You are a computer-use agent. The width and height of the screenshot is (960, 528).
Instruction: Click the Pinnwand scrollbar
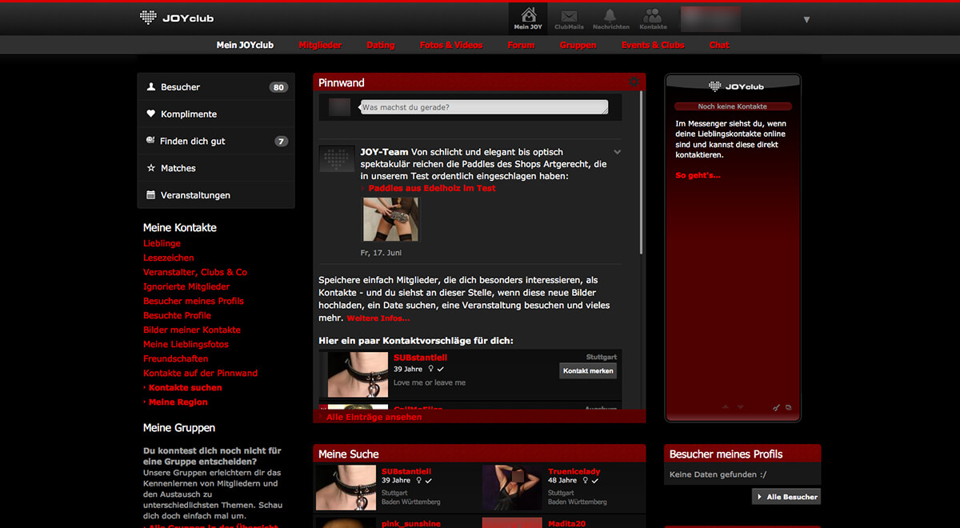(x=641, y=172)
